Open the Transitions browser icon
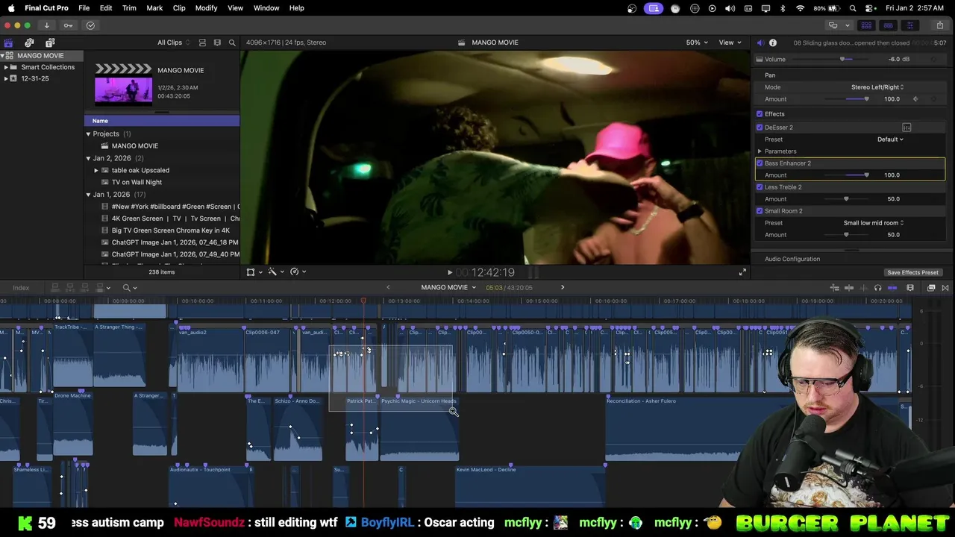955x537 pixels. click(x=945, y=288)
